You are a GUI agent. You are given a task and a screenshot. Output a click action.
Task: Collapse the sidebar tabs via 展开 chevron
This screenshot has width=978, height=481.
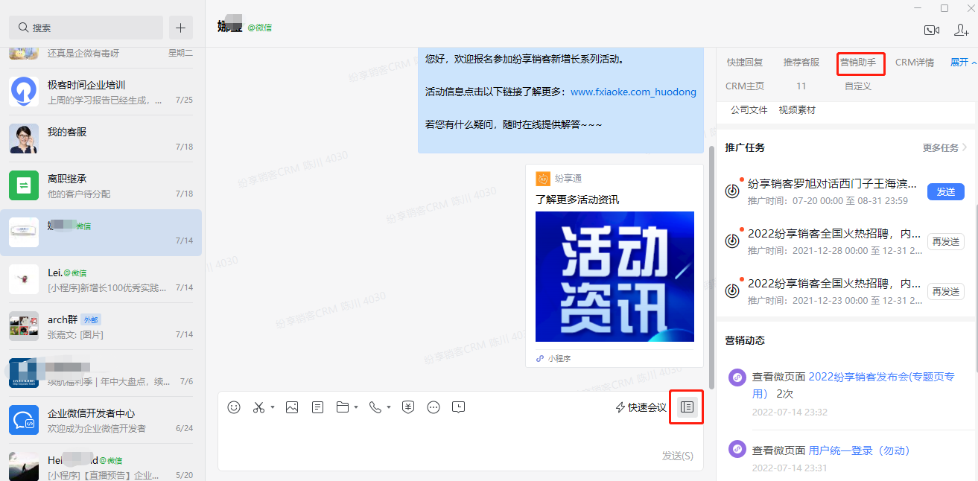coord(974,63)
